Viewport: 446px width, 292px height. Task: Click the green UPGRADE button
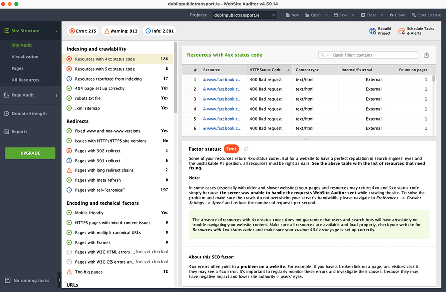click(30, 153)
